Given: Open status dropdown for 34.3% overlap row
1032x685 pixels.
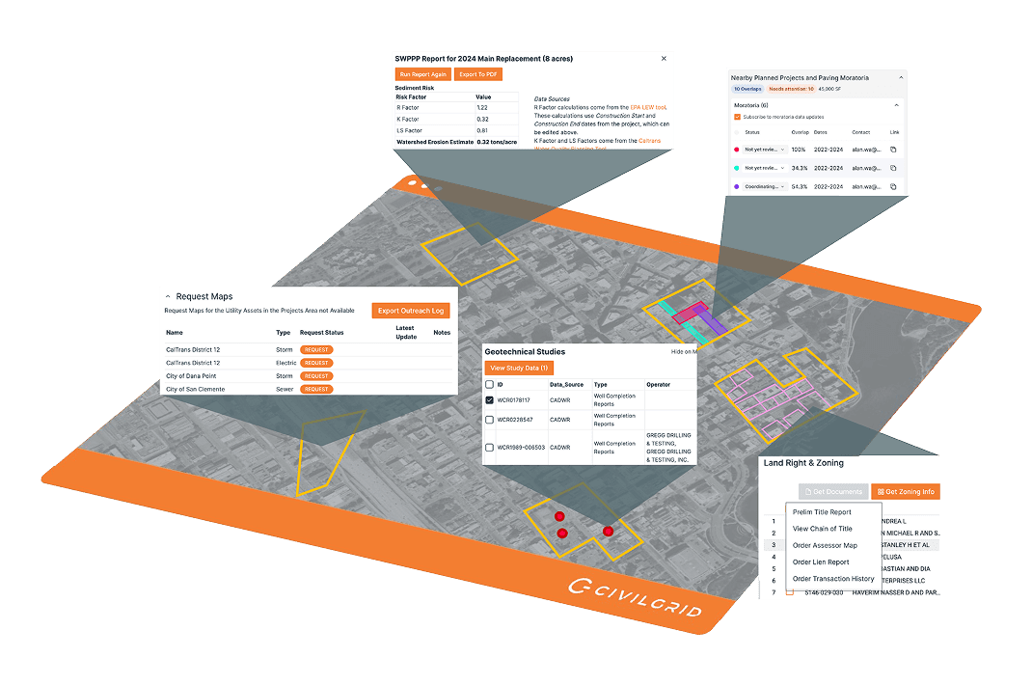Looking at the screenshot, I should pyautogui.click(x=764, y=168).
